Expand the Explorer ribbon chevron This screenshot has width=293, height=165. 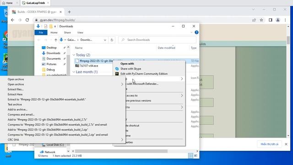[x=191, y=33]
